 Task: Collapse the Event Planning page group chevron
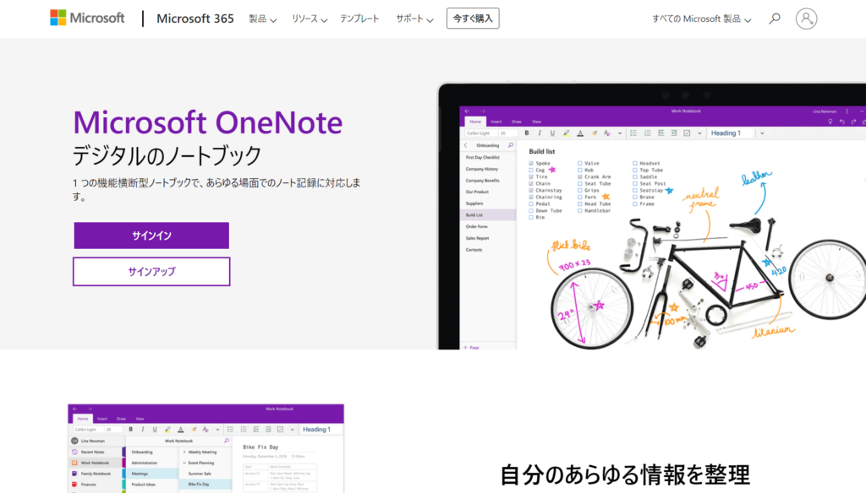pyautogui.click(x=184, y=463)
